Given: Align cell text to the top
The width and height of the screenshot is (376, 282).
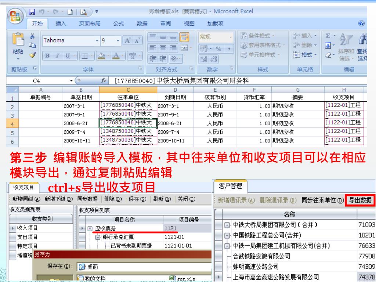Looking at the screenshot, I should (x=153, y=37).
